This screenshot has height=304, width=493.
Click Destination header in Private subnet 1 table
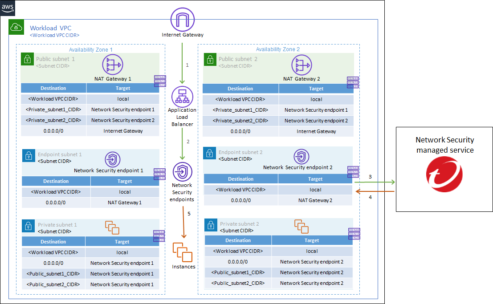53,242
